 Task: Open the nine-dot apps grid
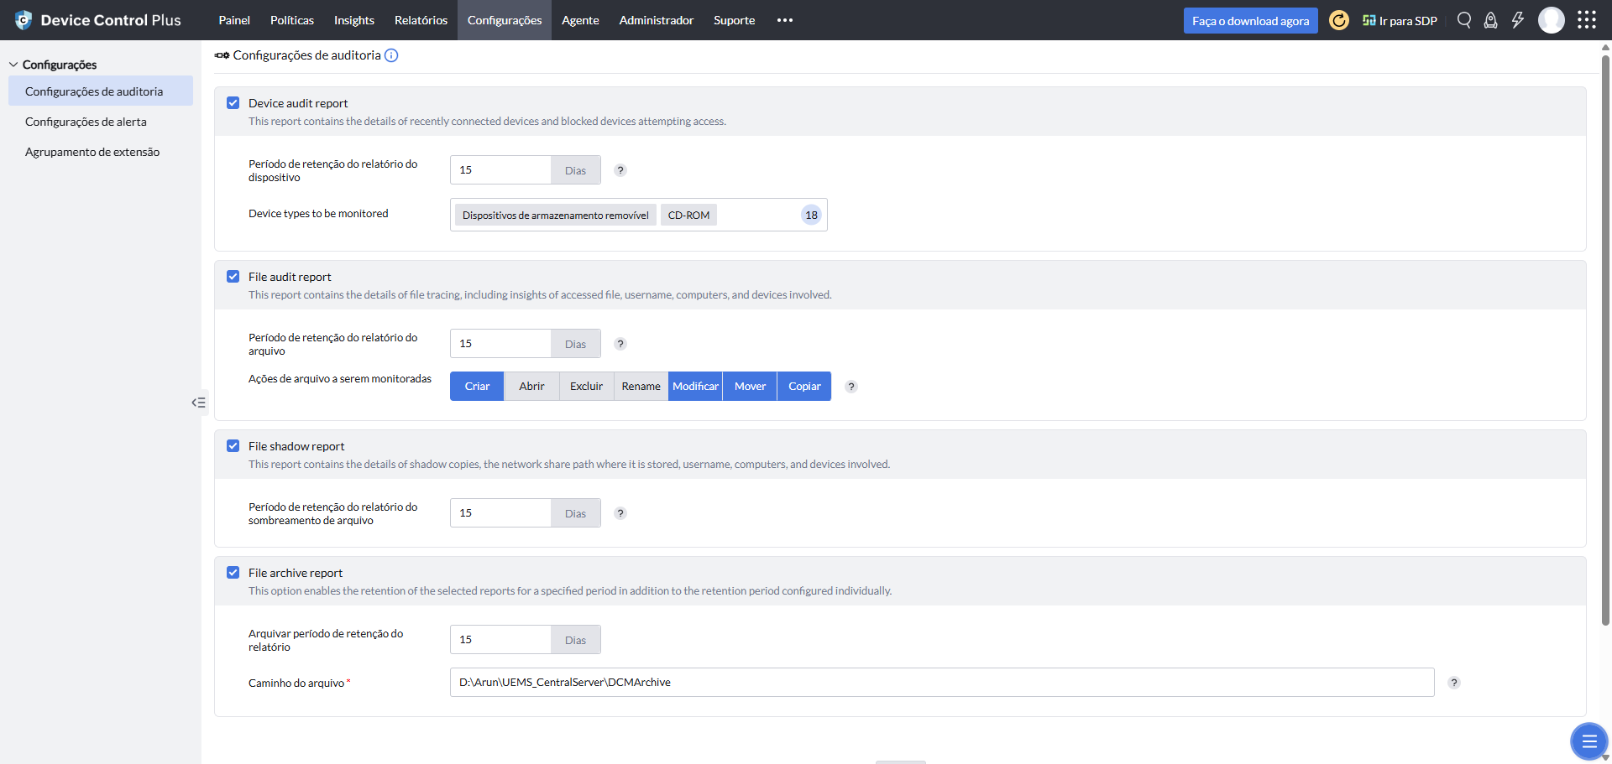1586,20
